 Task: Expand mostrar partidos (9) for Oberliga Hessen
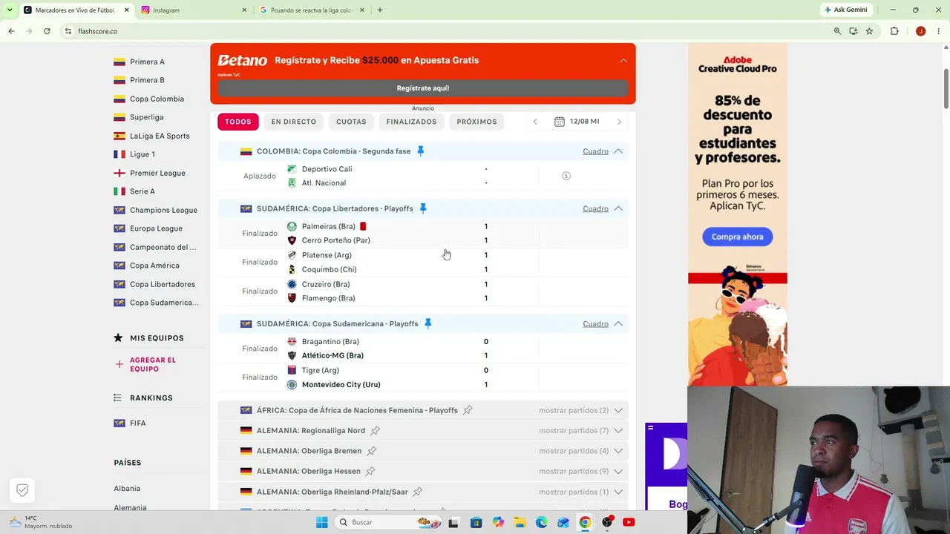[x=580, y=471]
